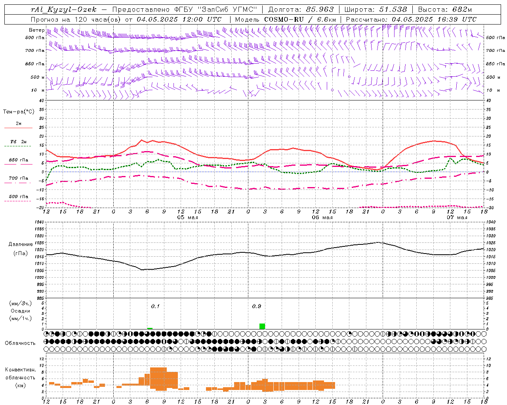
Task: Click the Ветер wind panel label
Action: coord(36,30)
